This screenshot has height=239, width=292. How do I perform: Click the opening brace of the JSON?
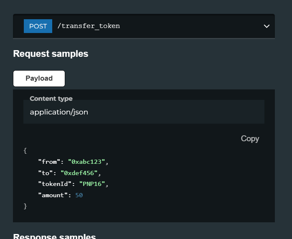click(x=25, y=150)
